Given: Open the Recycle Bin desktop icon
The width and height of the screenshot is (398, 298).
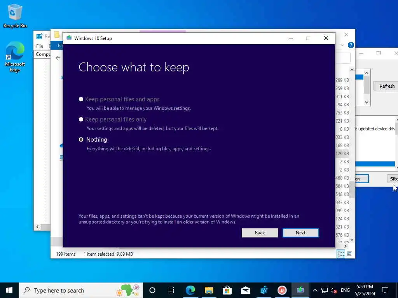Looking at the screenshot, I should 15,16.
